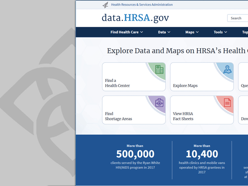The image size is (248, 186).
Task: Open the Maps menu
Action: 192,32
